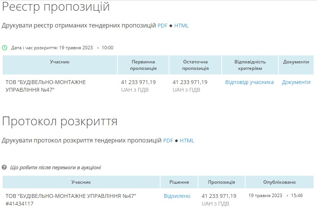Select 'Протокол розкриття' heading
The width and height of the screenshot is (317, 212).
click(x=60, y=122)
